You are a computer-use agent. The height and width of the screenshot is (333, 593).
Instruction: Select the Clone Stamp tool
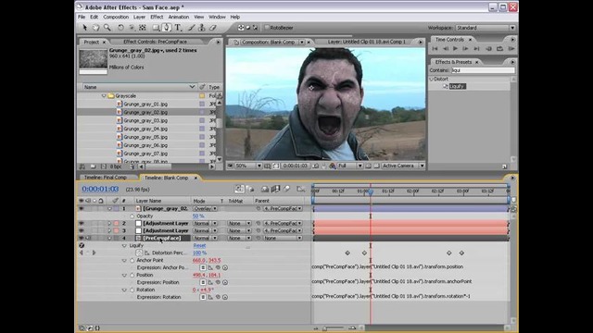click(x=202, y=28)
